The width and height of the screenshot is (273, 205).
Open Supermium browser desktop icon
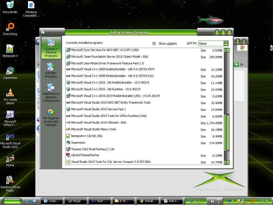[x=10, y=73]
